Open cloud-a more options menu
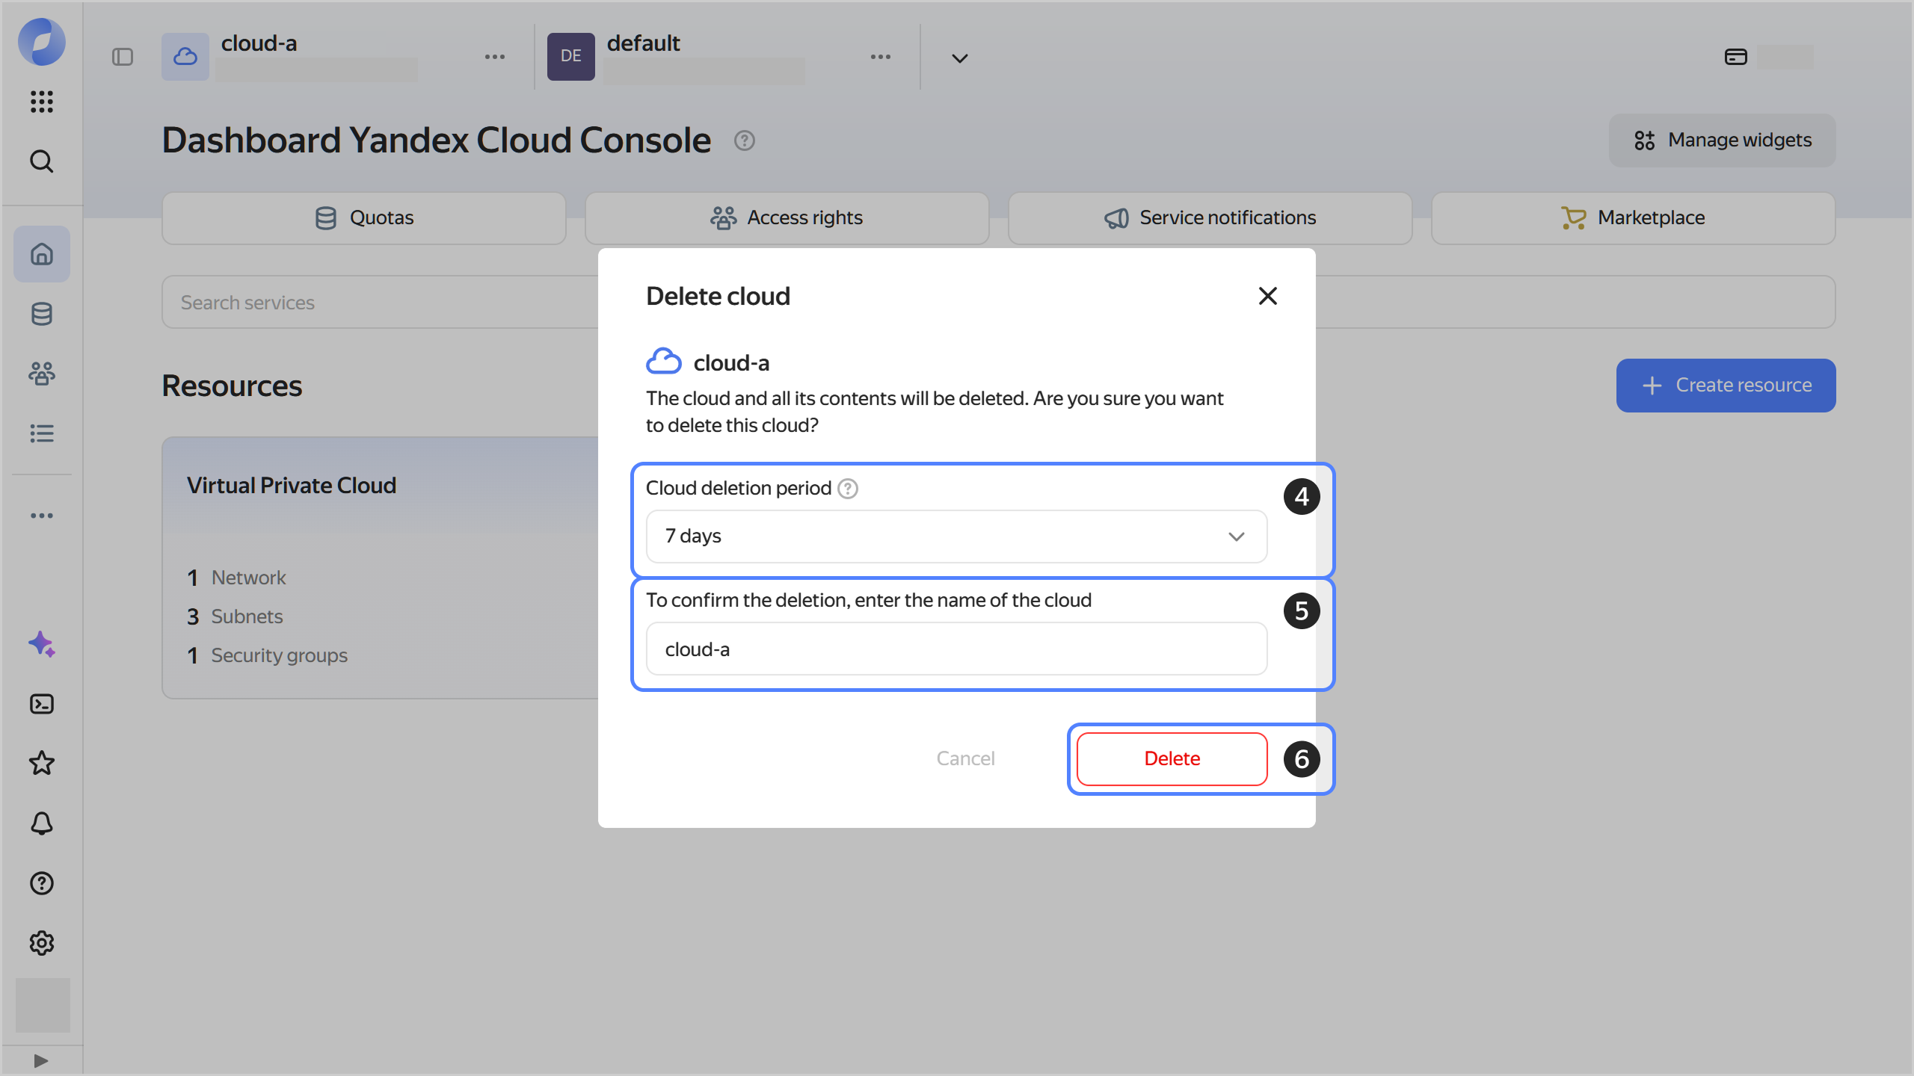 click(495, 57)
